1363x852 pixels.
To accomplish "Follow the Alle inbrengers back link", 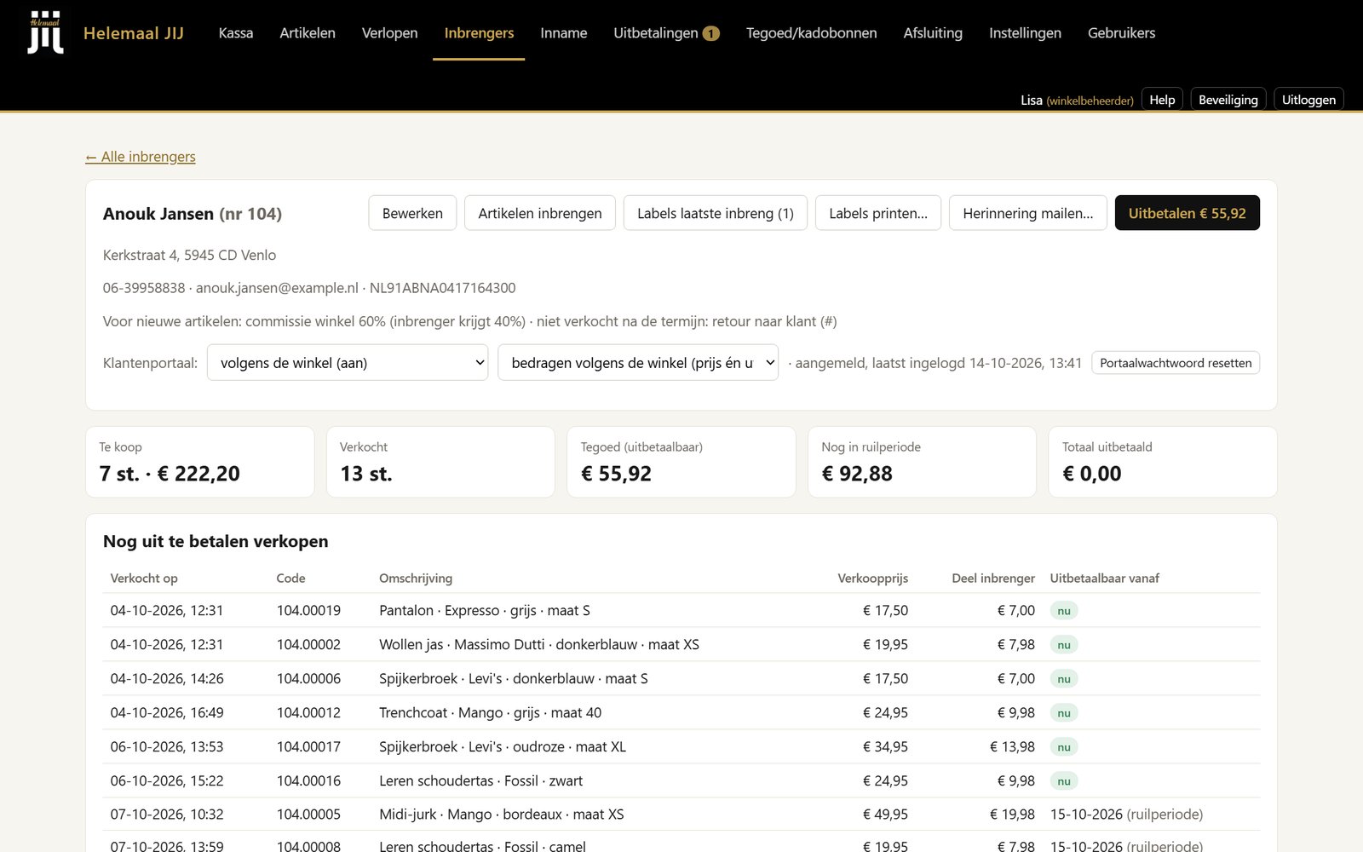I will click(141, 157).
